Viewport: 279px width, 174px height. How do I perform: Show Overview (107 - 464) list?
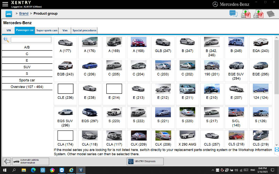click(27, 87)
